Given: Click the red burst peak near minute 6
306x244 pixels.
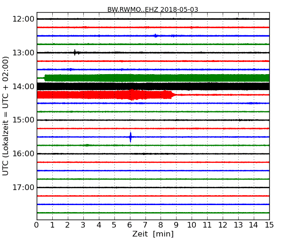Looking at the screenshot, I should click(x=132, y=95).
